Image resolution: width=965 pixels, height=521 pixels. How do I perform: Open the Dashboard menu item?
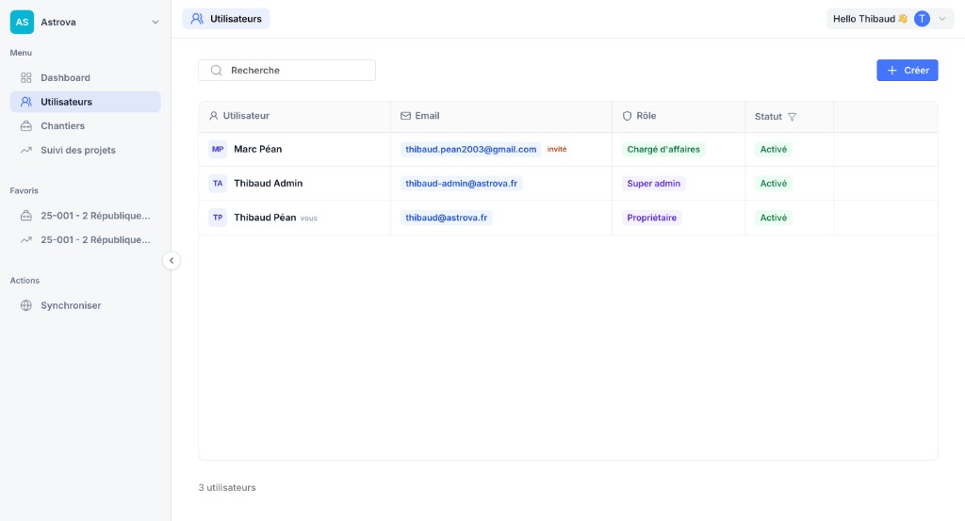tap(85, 77)
